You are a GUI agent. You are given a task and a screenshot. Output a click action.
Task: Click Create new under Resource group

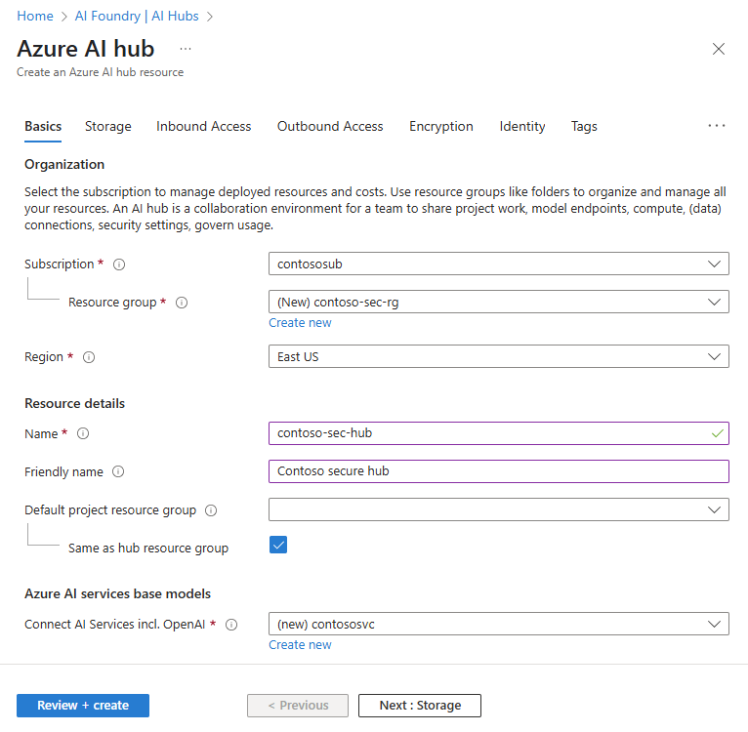(x=300, y=323)
